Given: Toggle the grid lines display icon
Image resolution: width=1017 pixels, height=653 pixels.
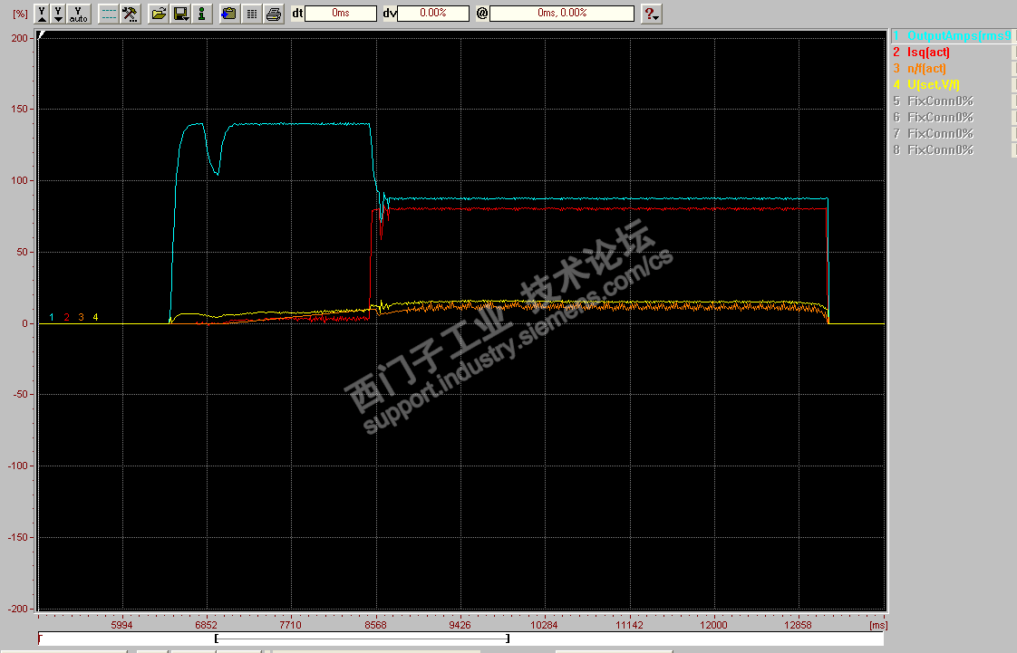Looking at the screenshot, I should 109,14.
